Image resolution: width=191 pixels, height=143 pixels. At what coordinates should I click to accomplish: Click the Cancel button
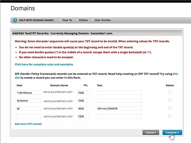pos(151,132)
